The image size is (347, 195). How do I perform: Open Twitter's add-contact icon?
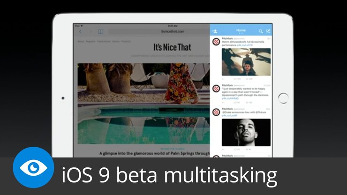point(215,31)
